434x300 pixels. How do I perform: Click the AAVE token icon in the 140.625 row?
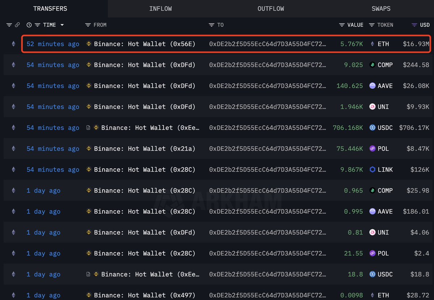pos(372,86)
